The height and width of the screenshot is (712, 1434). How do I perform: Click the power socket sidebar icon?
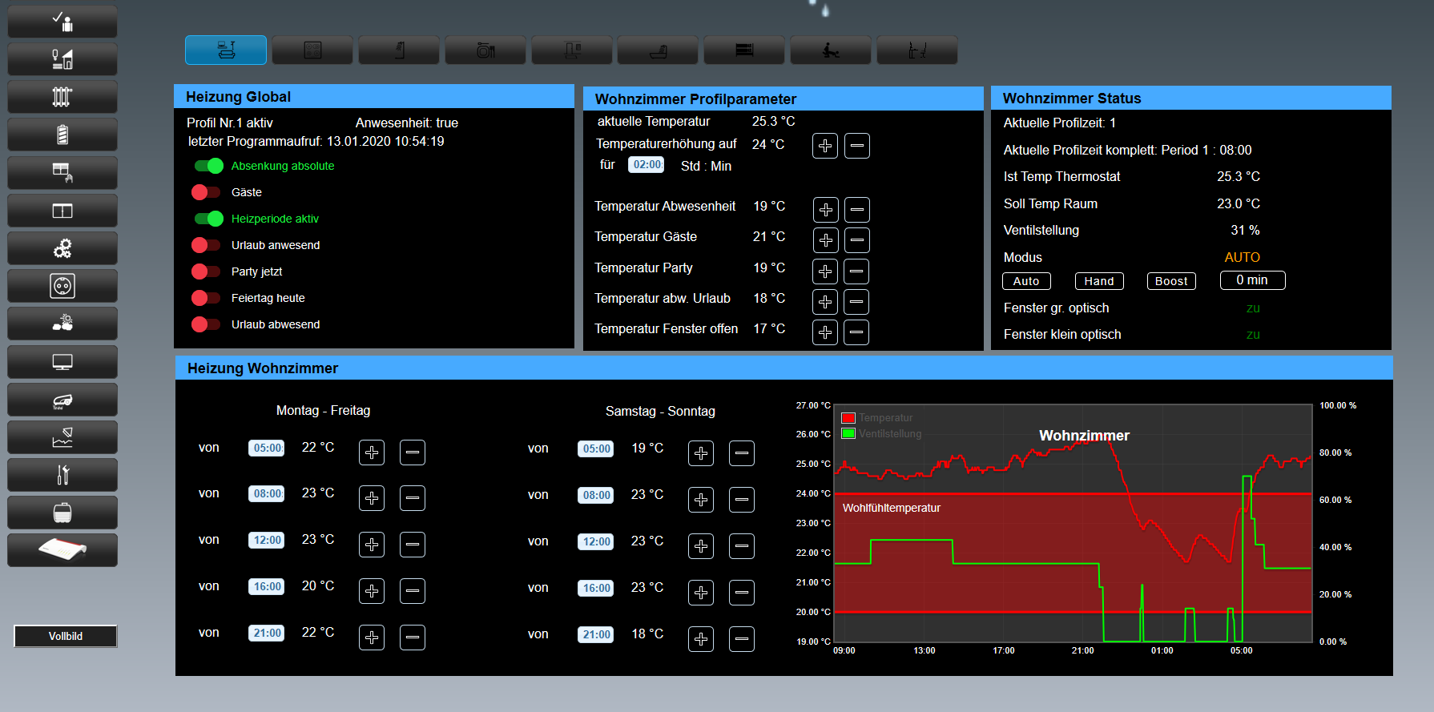pos(62,286)
